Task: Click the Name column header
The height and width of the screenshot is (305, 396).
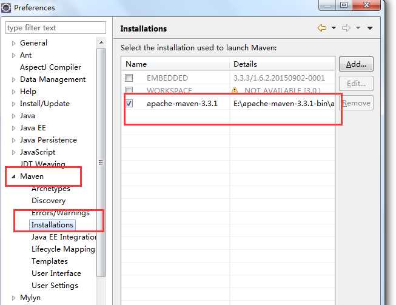Action: click(x=175, y=64)
